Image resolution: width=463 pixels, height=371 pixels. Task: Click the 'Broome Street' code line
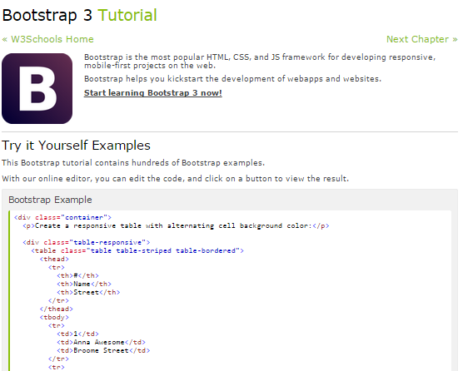click(103, 350)
